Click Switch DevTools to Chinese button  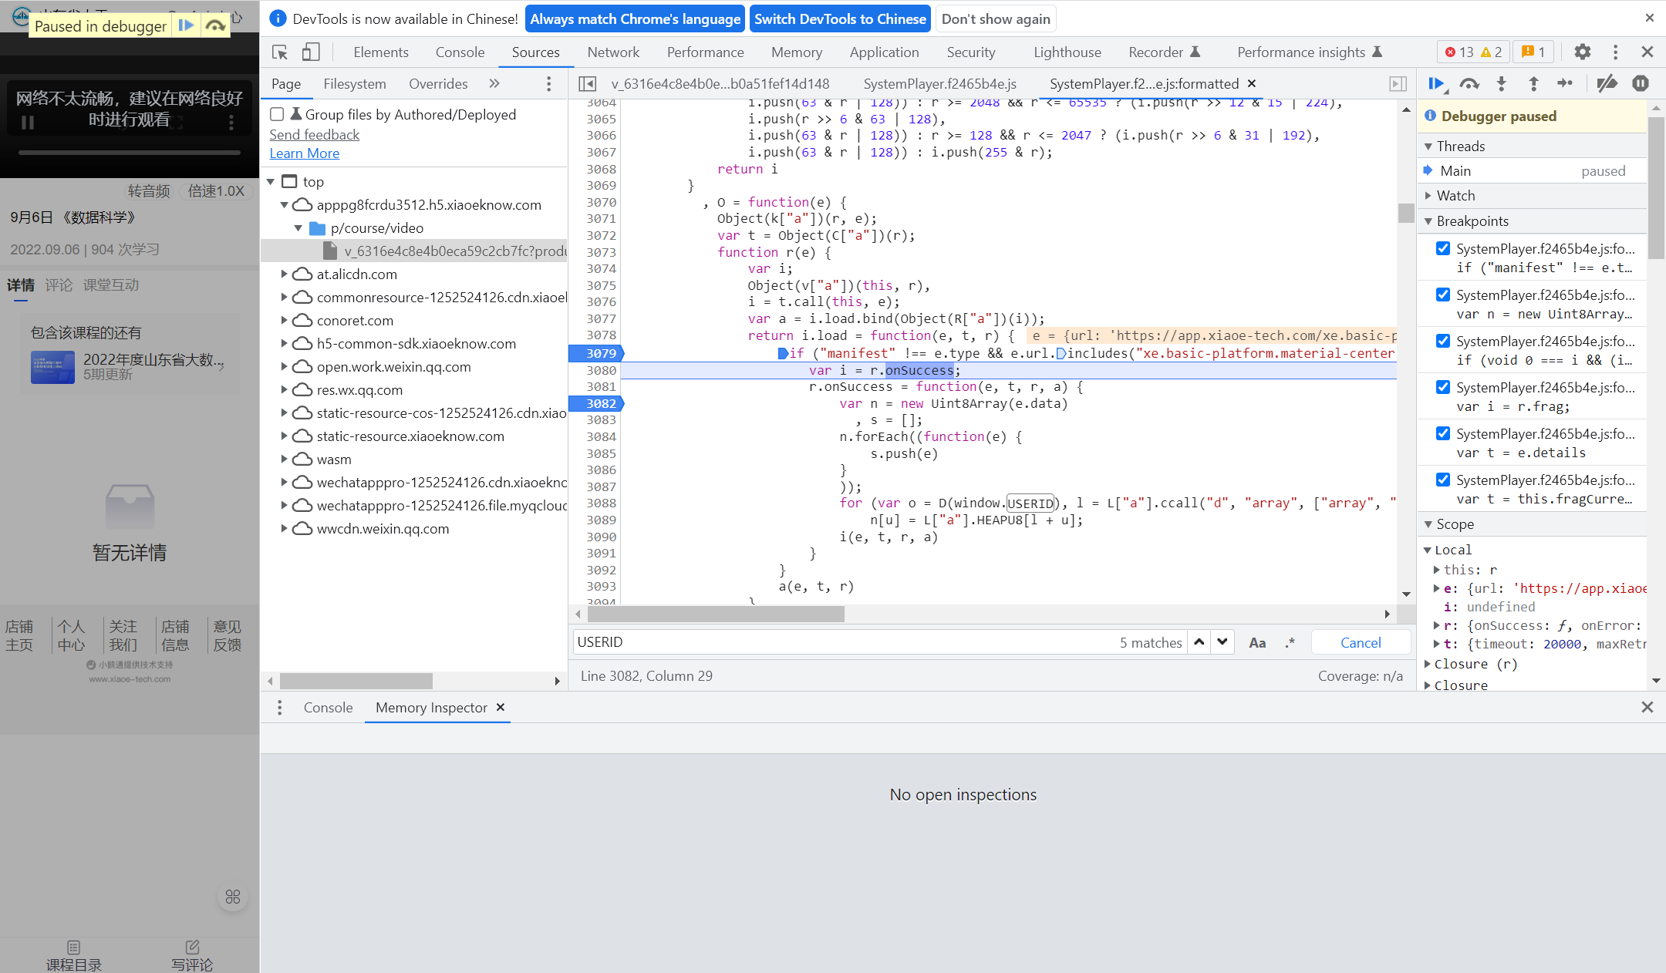(839, 19)
